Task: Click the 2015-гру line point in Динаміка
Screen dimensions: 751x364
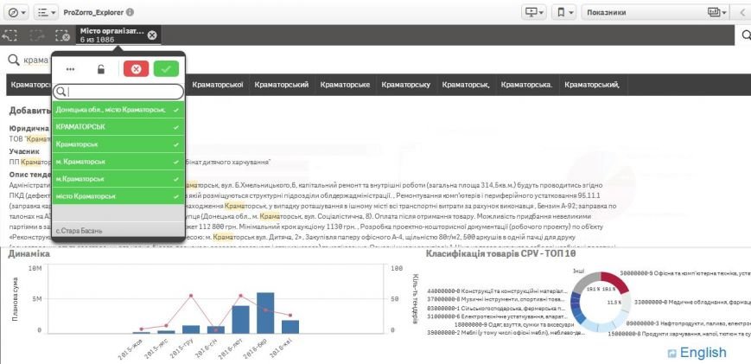Action: click(191, 296)
